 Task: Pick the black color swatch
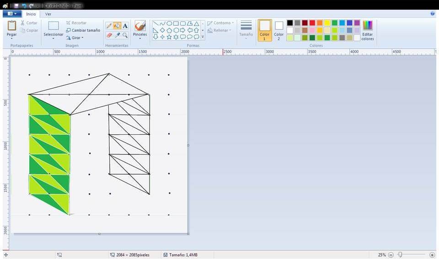[290, 23]
